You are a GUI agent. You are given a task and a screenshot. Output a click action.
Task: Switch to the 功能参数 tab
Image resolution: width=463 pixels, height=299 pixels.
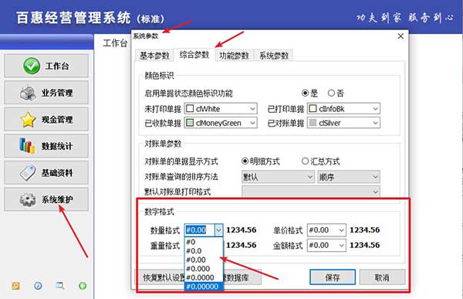tap(234, 56)
